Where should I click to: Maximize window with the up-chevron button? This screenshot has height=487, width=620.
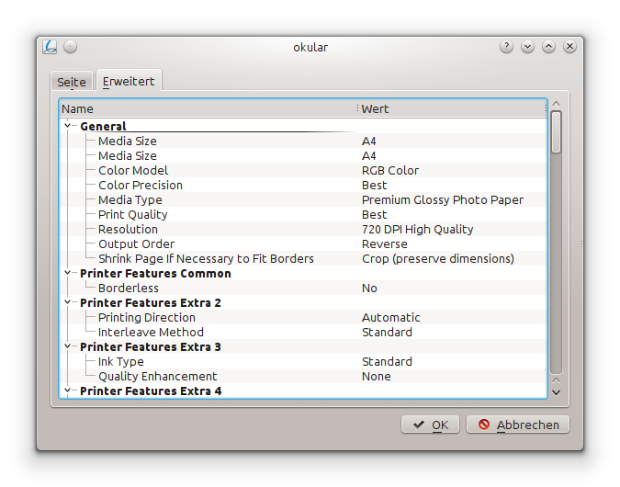[549, 47]
